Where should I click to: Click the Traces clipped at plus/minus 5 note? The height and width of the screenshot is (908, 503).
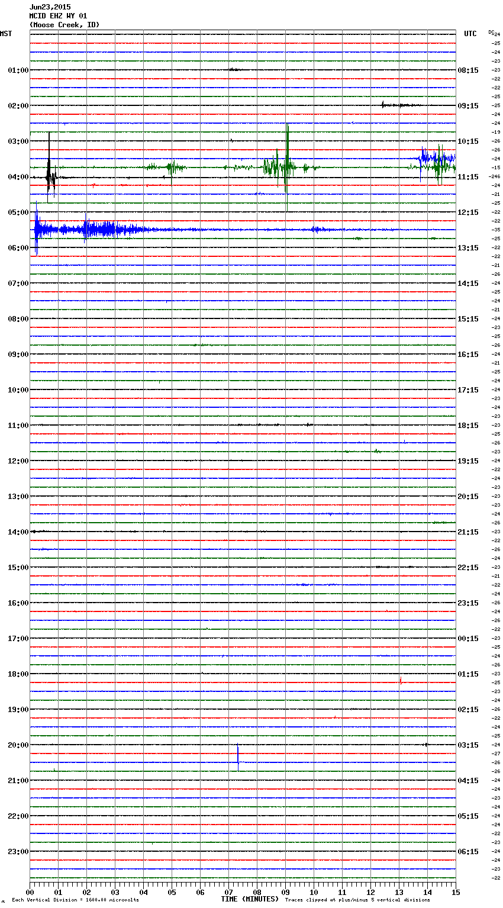[357, 900]
